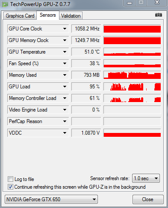
Task: Click the GPU-Z app icon in title bar
Action: click(x=5, y=4)
